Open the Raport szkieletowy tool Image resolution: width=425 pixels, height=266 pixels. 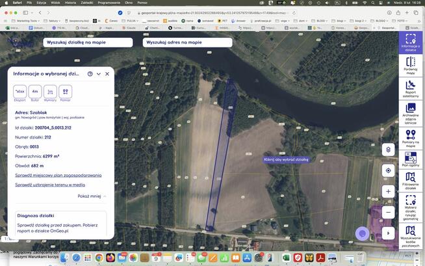click(410, 88)
